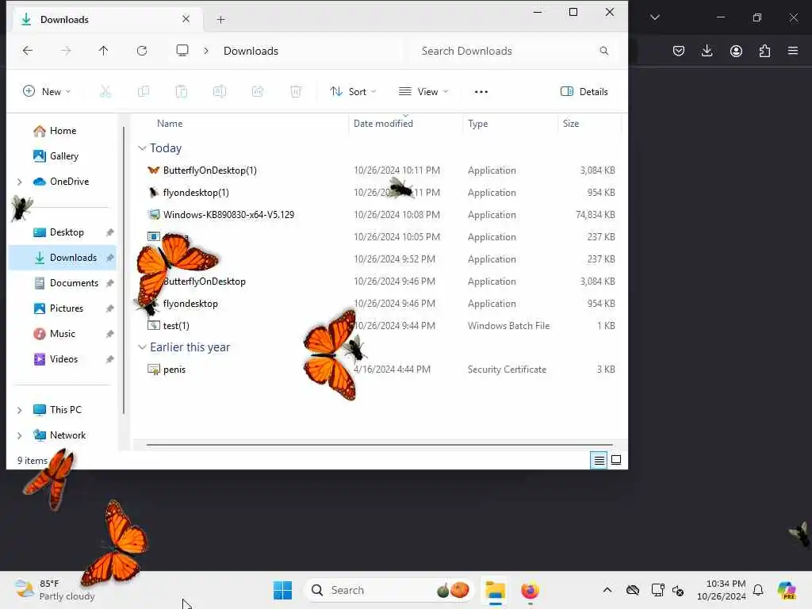Click the Copy icon in the toolbar

(x=144, y=92)
